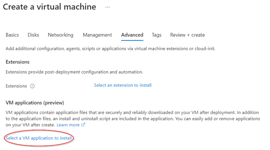Screen dimensions: 270x150
Task: Click Select a VM application to install
Action: tap(39, 138)
